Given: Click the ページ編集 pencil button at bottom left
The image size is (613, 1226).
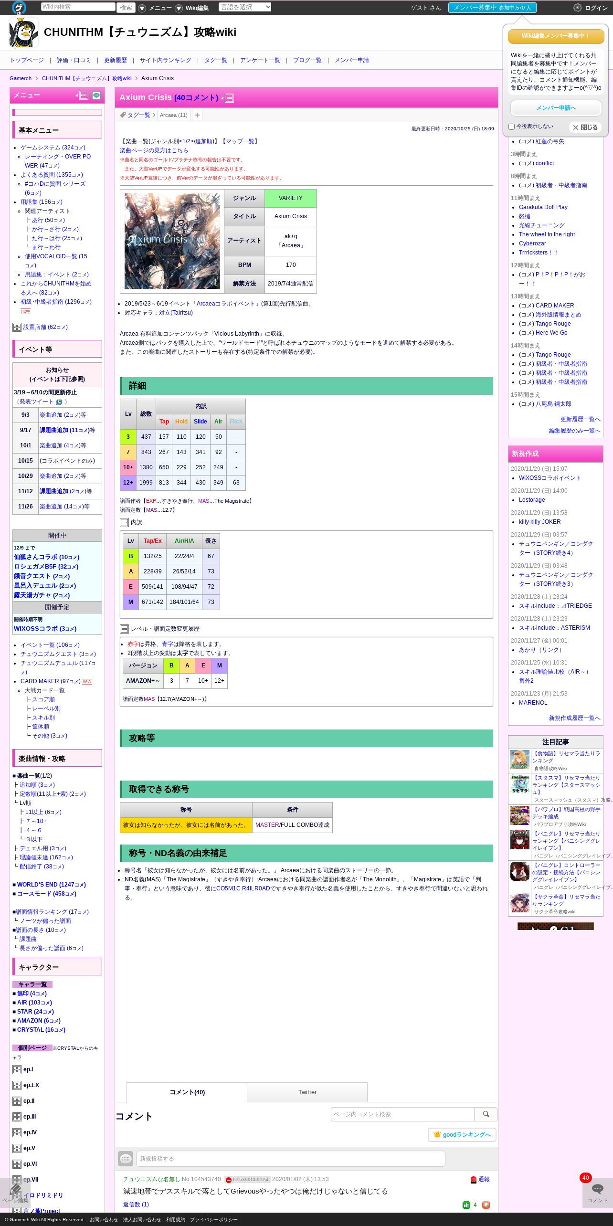Looking at the screenshot, I should click(15, 1194).
